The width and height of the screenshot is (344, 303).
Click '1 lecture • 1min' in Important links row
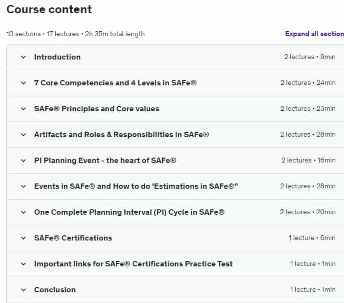point(313,264)
